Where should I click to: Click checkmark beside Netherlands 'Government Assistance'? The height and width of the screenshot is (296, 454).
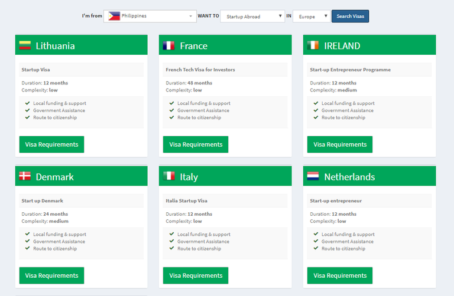point(316,241)
